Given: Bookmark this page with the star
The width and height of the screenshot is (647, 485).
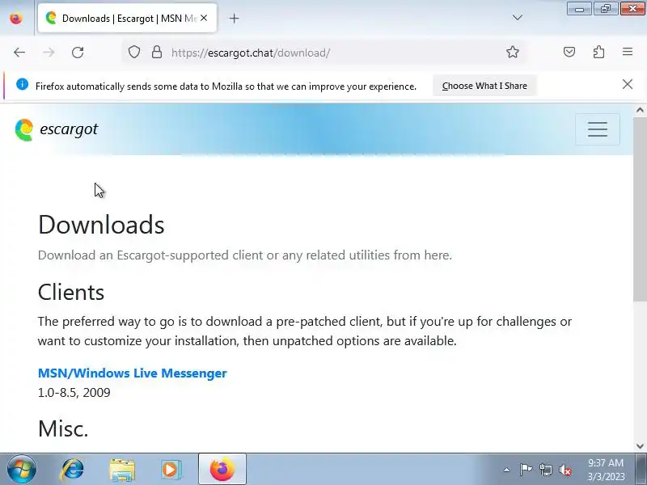Looking at the screenshot, I should tap(513, 52).
